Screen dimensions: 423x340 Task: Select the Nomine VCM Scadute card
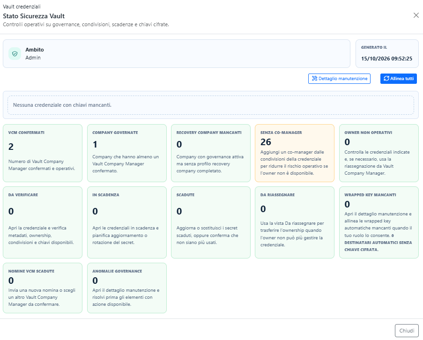(43, 288)
